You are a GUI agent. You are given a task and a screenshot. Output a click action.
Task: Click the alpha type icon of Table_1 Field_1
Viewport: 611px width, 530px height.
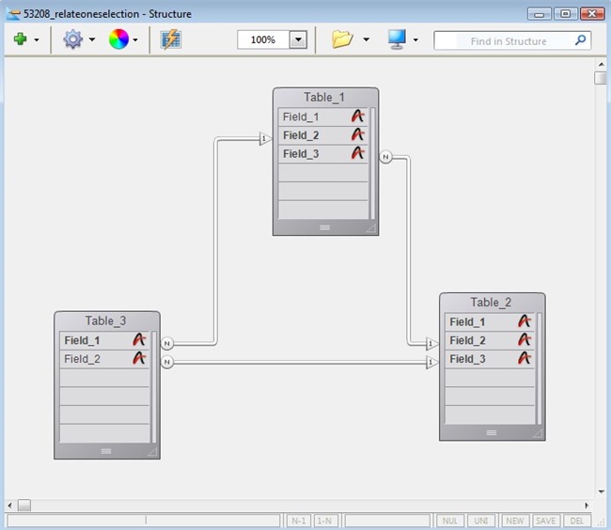[x=358, y=117]
